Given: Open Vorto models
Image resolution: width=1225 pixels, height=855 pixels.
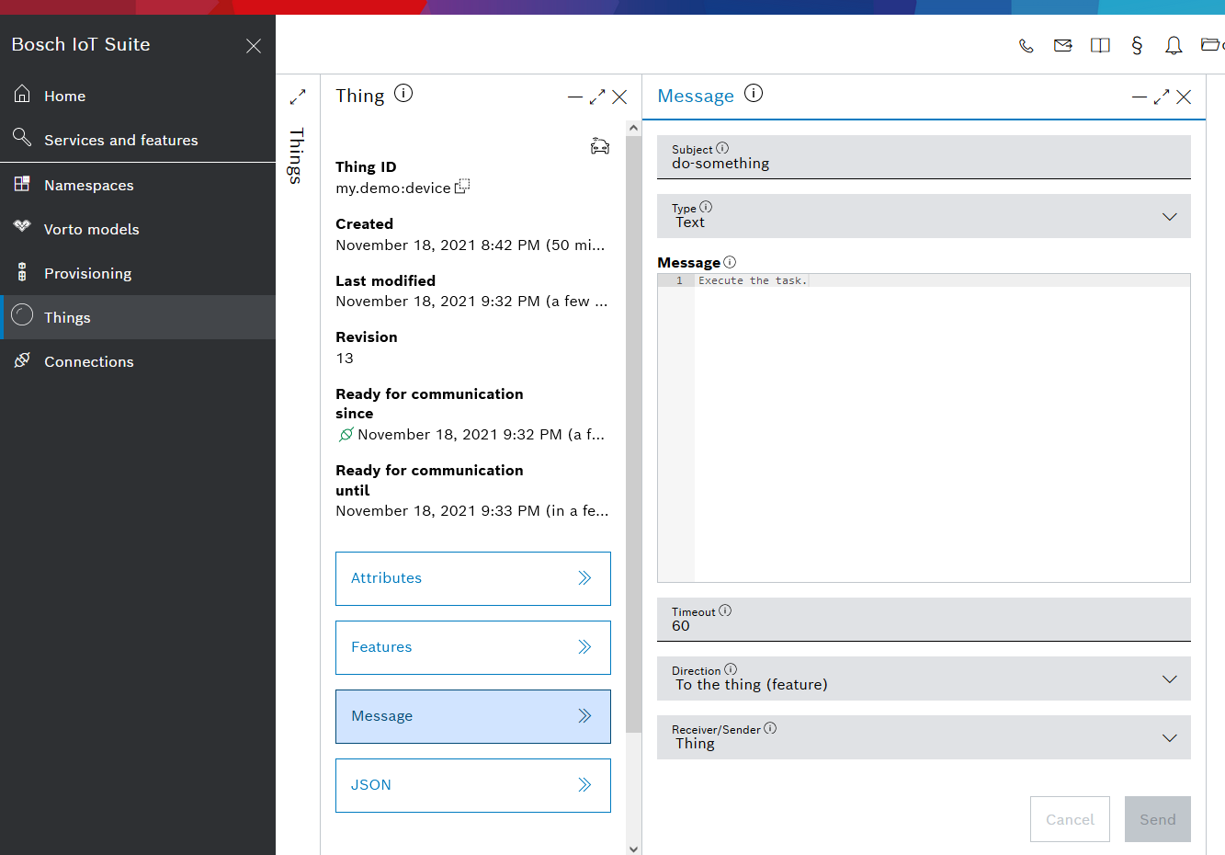Looking at the screenshot, I should [138, 229].
